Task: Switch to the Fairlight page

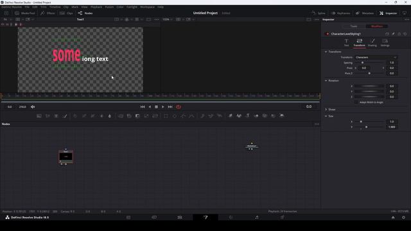Action: pos(257,218)
